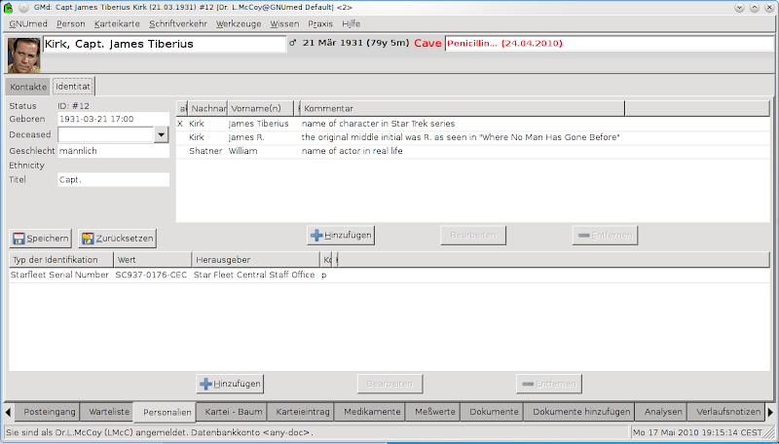Click the window menu button in title bar
The width and height of the screenshot is (779, 444).
tap(23, 8)
